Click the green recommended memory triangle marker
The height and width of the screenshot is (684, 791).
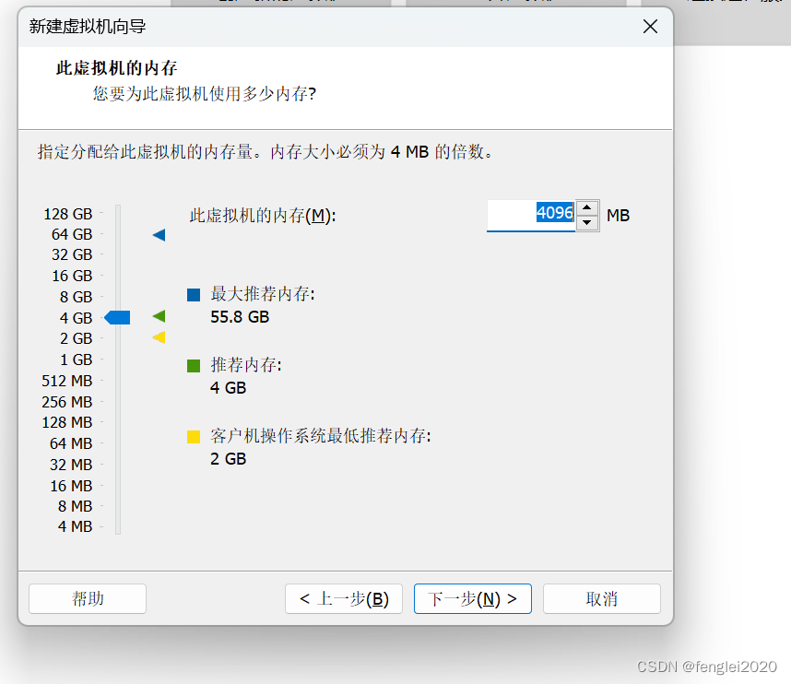(159, 317)
